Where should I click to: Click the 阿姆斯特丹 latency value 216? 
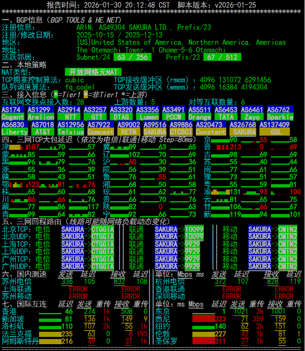(67, 341)
